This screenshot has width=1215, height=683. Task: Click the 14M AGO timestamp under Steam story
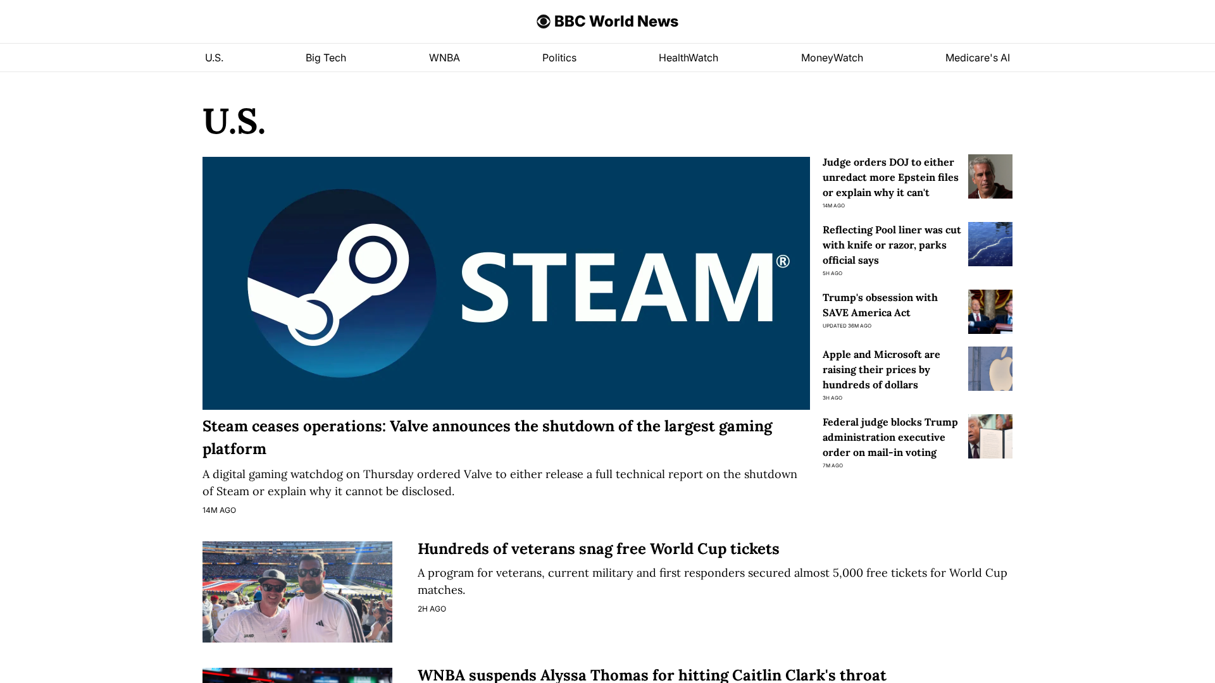pyautogui.click(x=219, y=510)
